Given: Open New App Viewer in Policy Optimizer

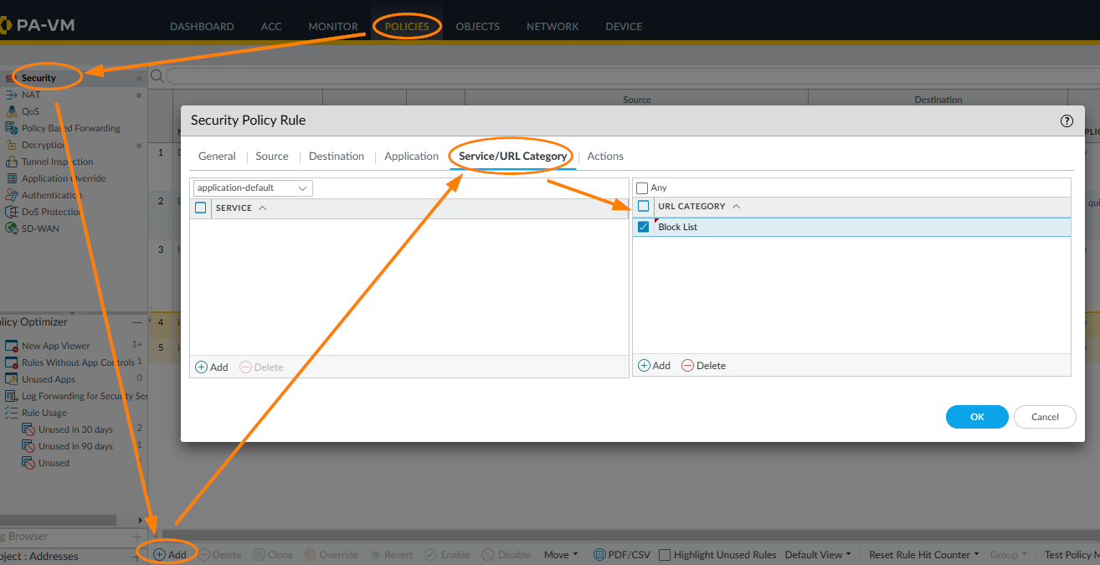Looking at the screenshot, I should (55, 346).
